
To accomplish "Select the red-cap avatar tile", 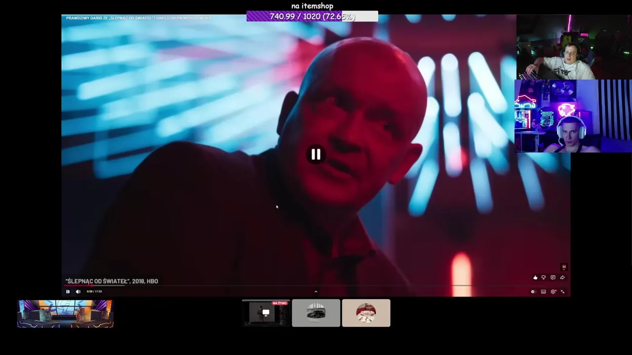I will tap(366, 313).
